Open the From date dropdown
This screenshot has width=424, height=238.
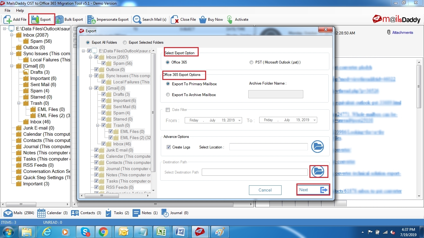(x=239, y=120)
